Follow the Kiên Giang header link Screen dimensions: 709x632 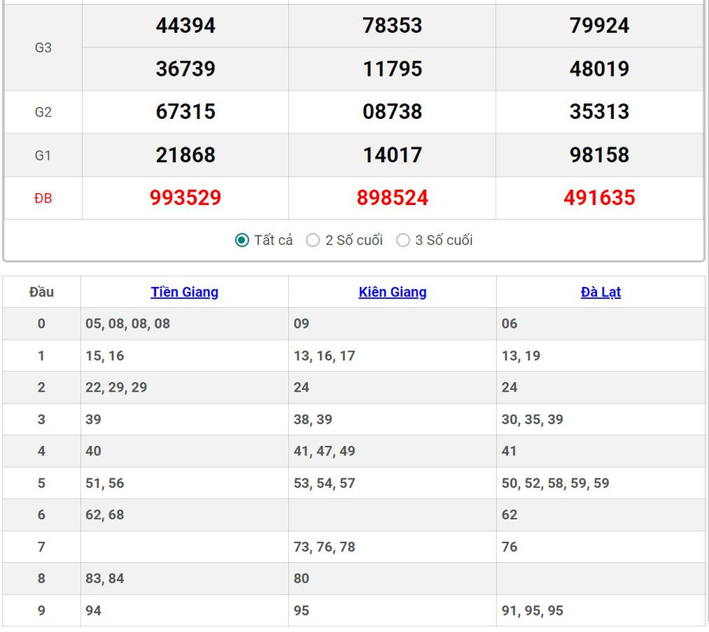[392, 292]
